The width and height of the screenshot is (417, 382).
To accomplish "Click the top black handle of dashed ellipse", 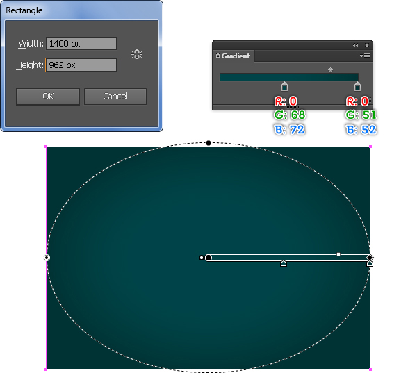I will pyautogui.click(x=208, y=143).
